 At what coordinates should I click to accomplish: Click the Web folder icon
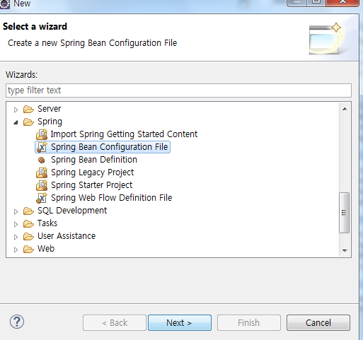point(28,249)
